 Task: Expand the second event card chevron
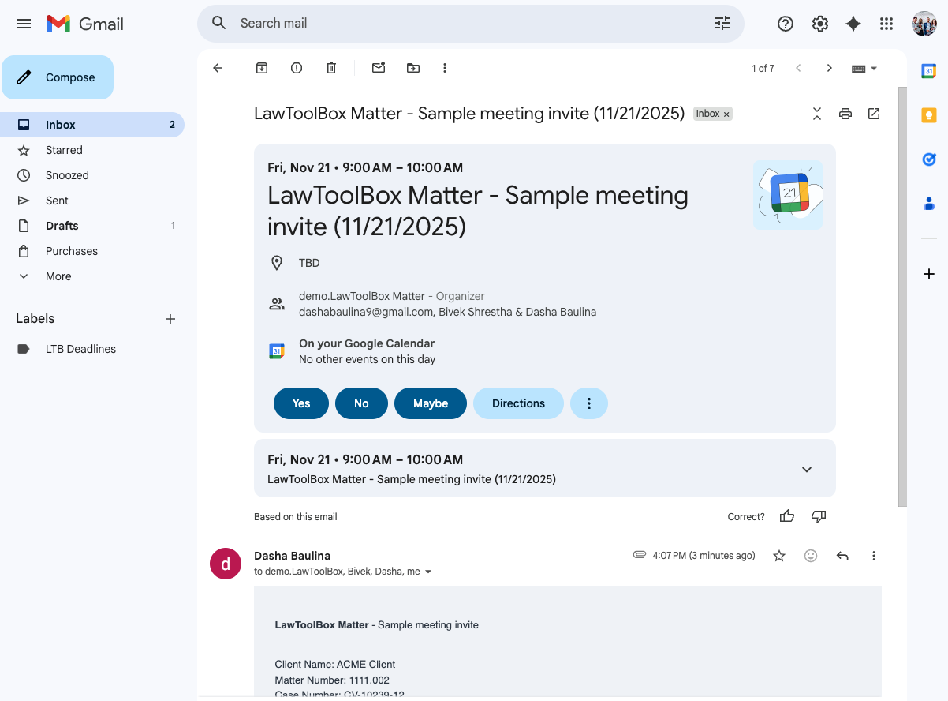pyautogui.click(x=807, y=469)
